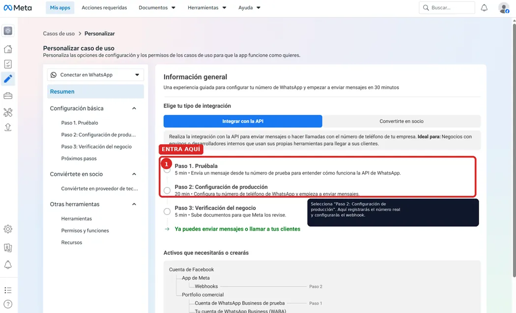Open Herramientas under Otras herramientas
The height and width of the screenshot is (313, 516).
(x=76, y=219)
